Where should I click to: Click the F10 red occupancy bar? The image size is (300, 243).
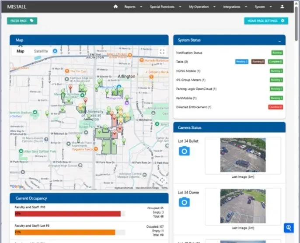[68, 214]
